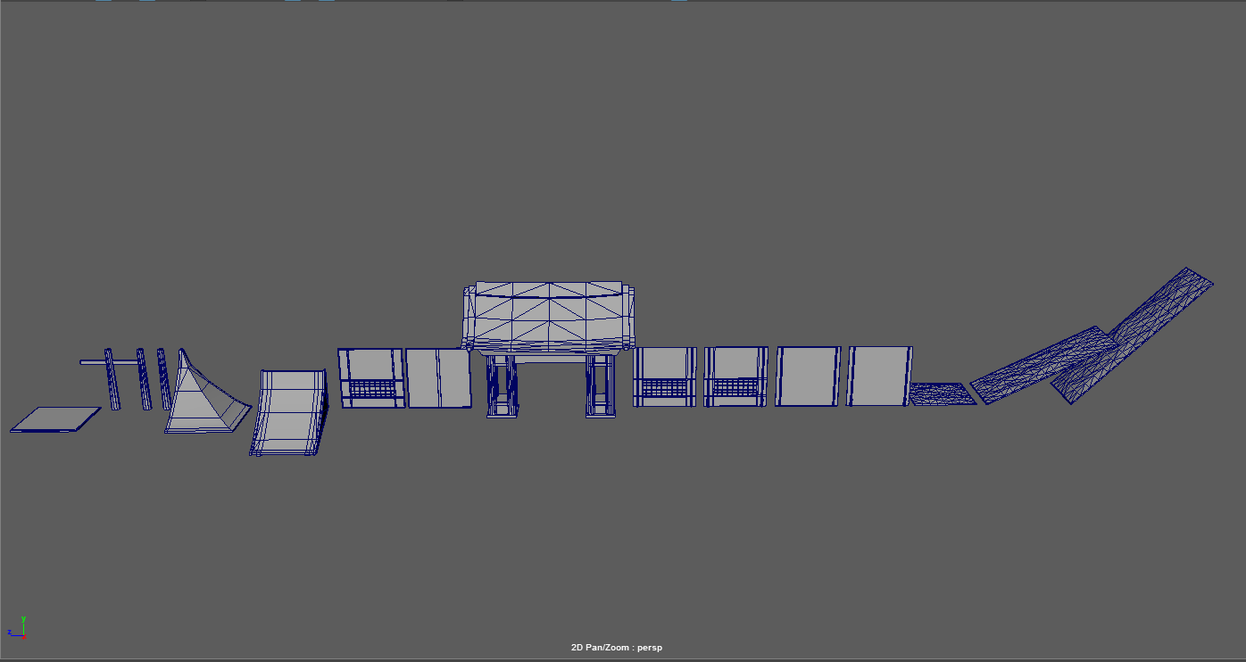Select the rightmost large triangulated ramp mesh
This screenshot has height=662, width=1246.
1160,308
